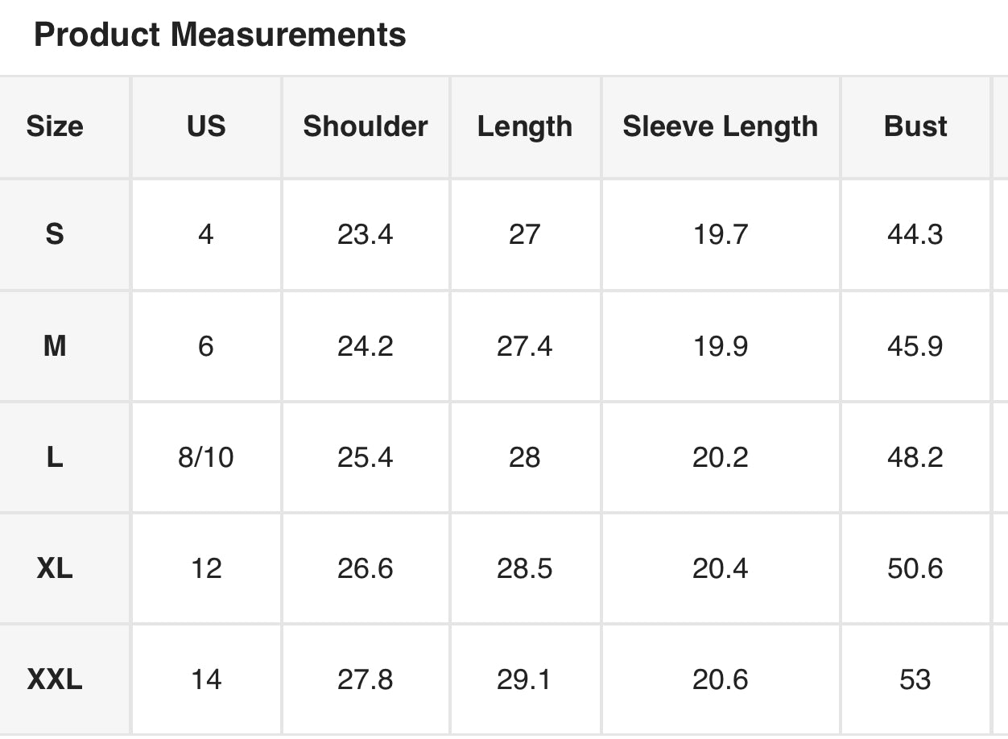Viewport: 1008px width, 739px height.
Task: Click the 23.4 shoulder value
Action: (x=366, y=234)
